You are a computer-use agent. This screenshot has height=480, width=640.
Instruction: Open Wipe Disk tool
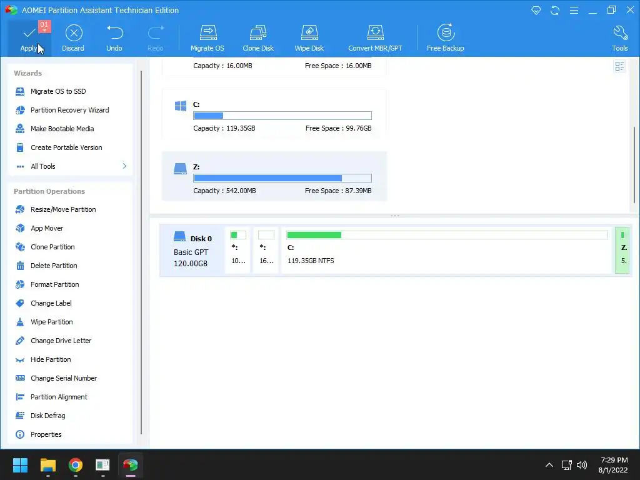tap(309, 38)
